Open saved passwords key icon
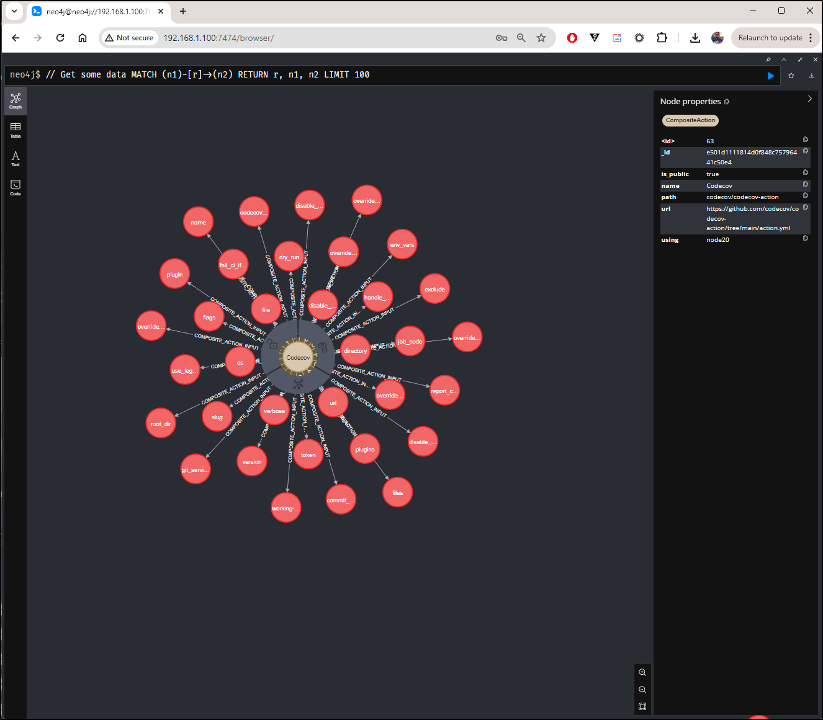 [501, 38]
